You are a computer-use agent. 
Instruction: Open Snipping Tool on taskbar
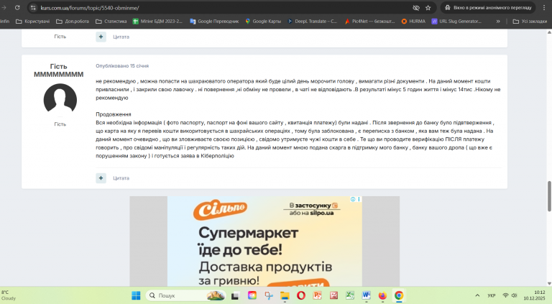click(269, 295)
